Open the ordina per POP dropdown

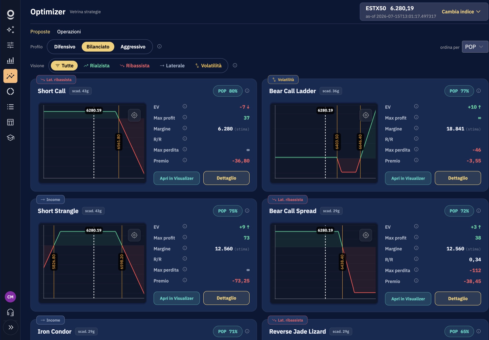pyautogui.click(x=475, y=47)
